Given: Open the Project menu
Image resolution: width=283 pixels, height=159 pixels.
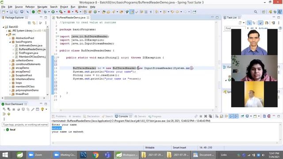Looking at the screenshot, I should point(64,7).
